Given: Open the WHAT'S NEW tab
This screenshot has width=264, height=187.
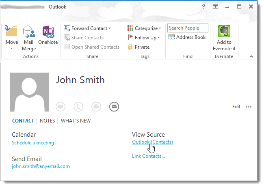Looking at the screenshot, I should (76, 121).
